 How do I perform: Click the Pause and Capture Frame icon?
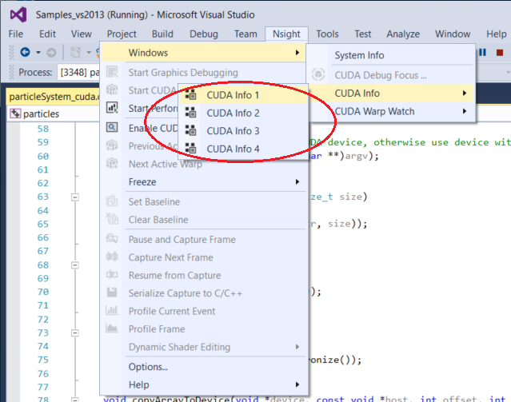tap(112, 239)
